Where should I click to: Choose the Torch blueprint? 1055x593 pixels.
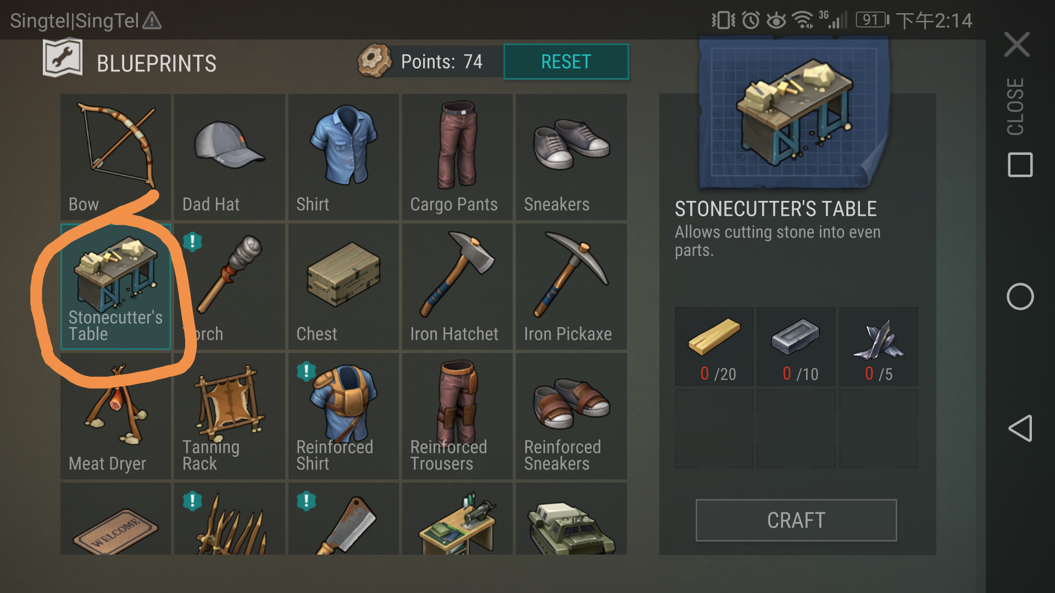[x=230, y=287]
